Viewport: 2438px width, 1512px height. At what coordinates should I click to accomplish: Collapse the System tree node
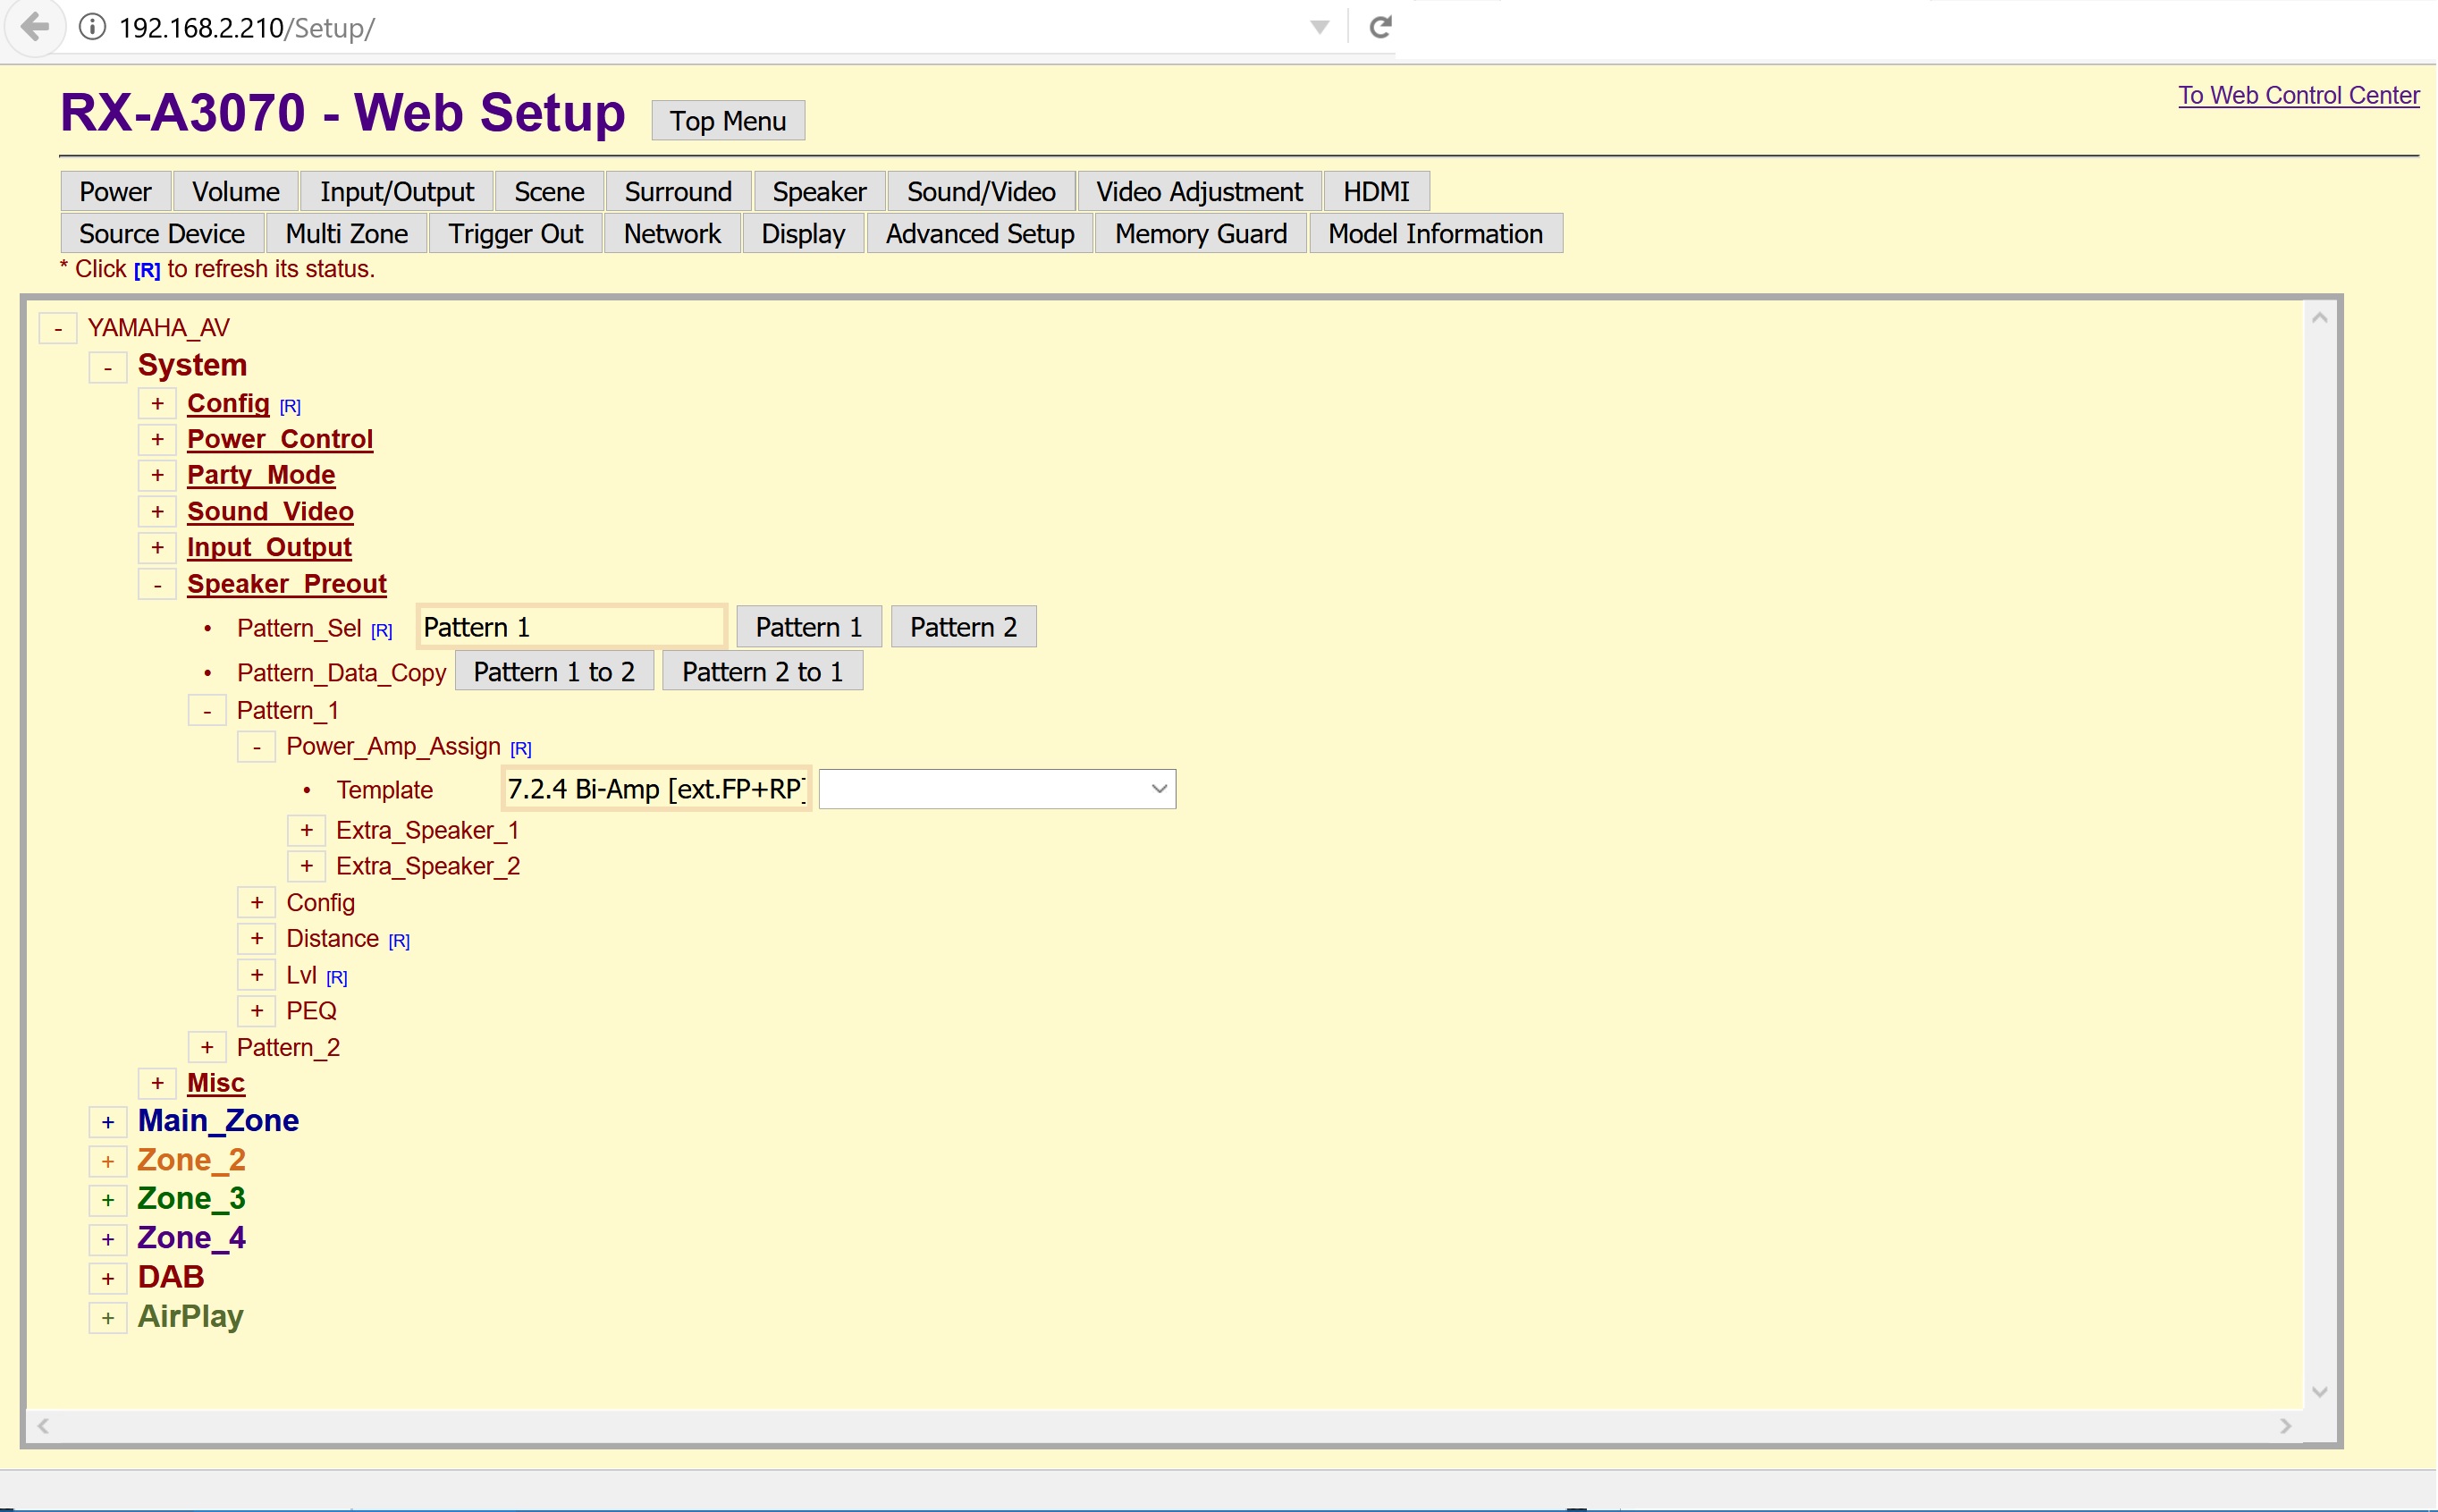[108, 367]
